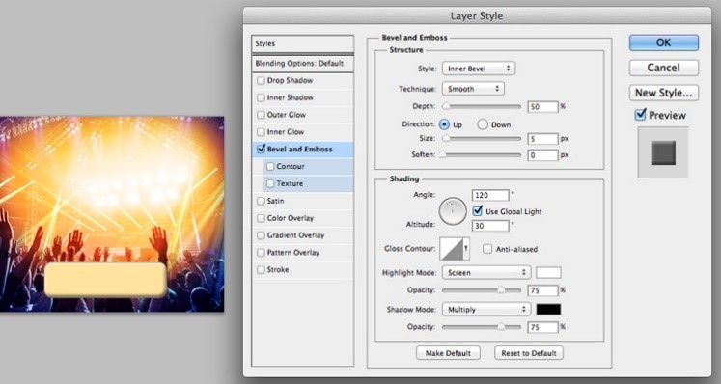Click the Angle value field
Image resolution: width=721 pixels, height=384 pixels.
point(490,195)
